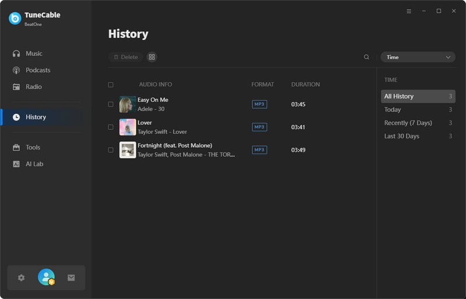
Task: Select Recently (7 Days) filter
Action: click(x=418, y=123)
